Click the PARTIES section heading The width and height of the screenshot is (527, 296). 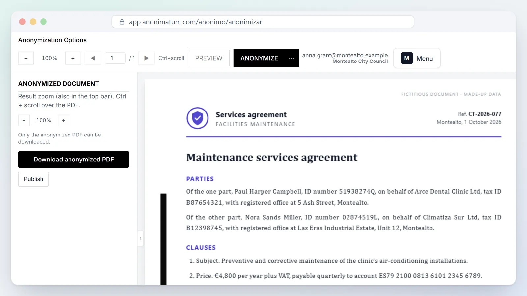pos(200,179)
